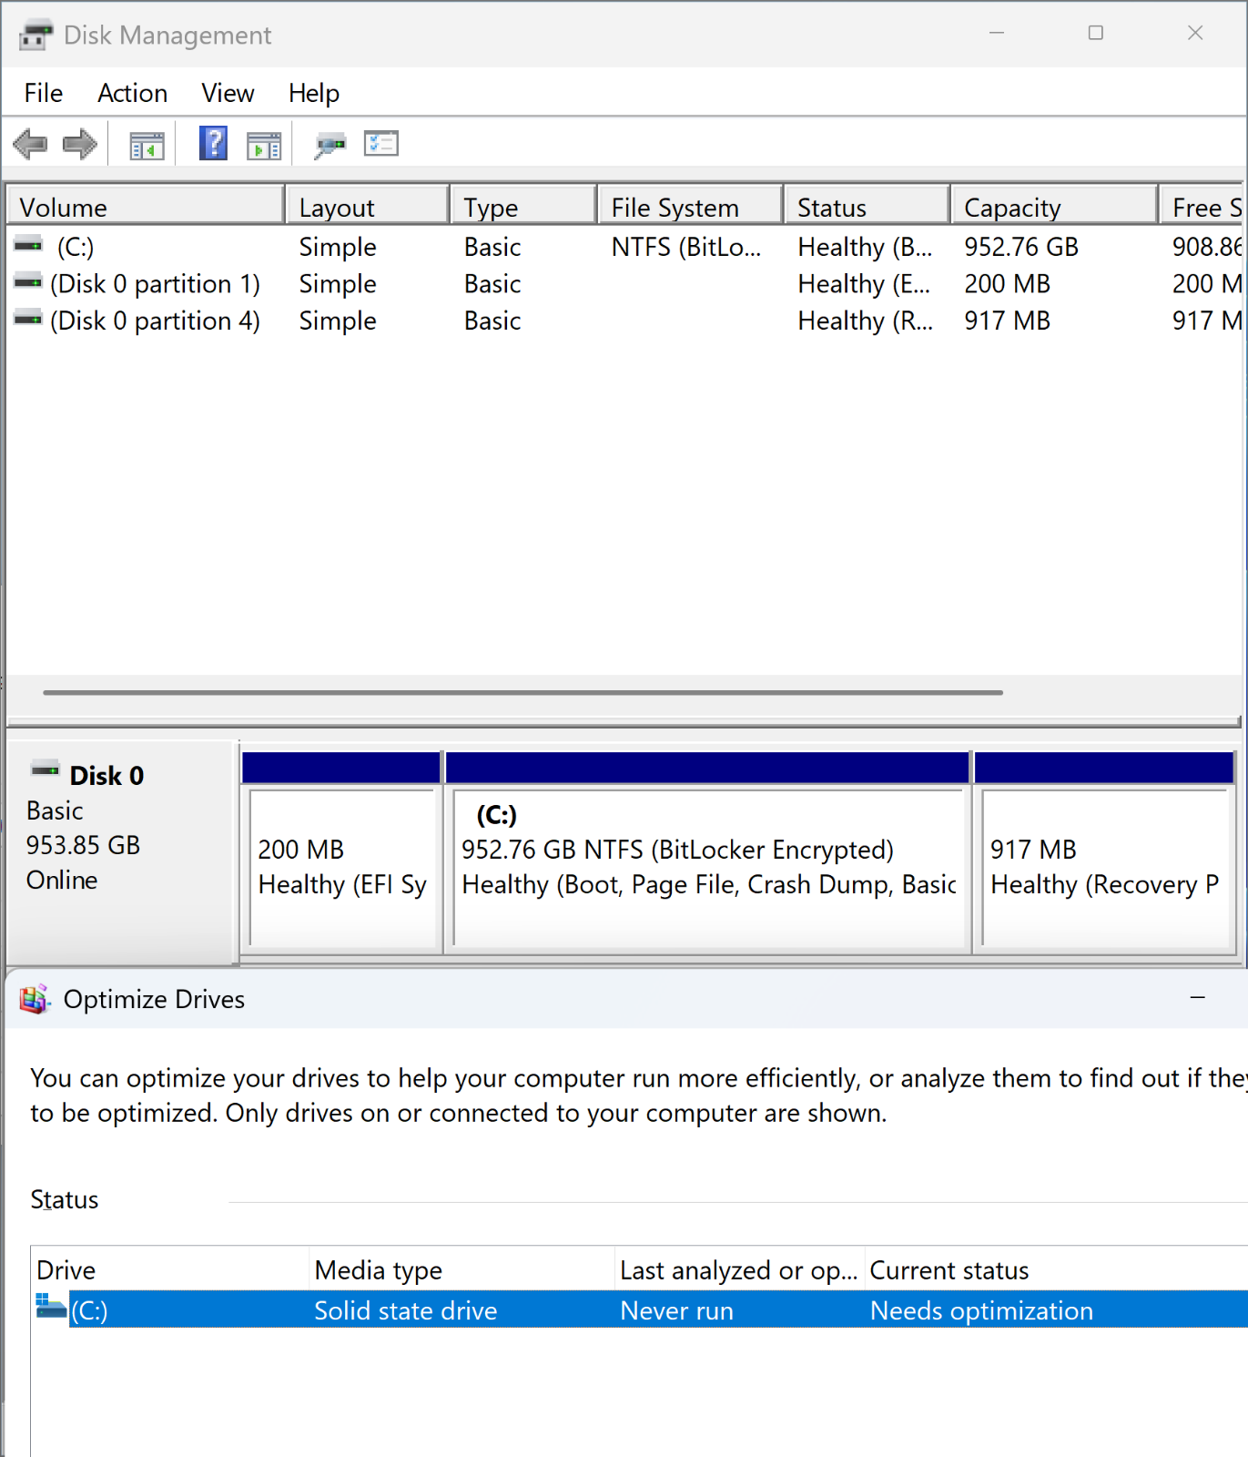1248x1457 pixels.
Task: Click the Disk 0 partition 4 volume icon
Action: (28, 318)
